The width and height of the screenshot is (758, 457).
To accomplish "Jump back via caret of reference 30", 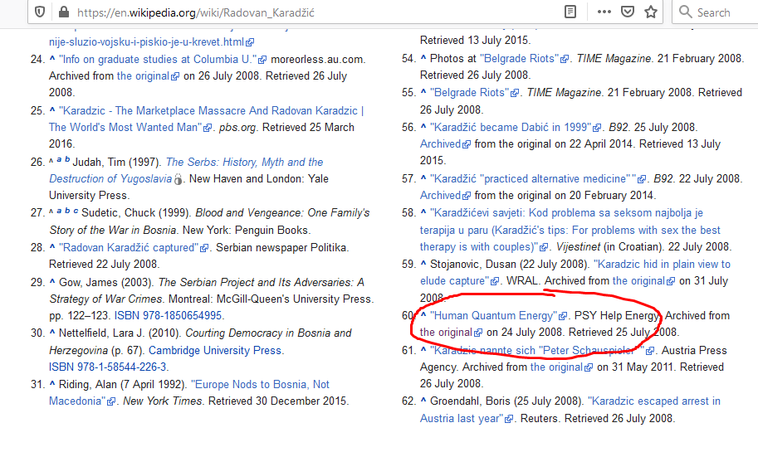I will 52,333.
